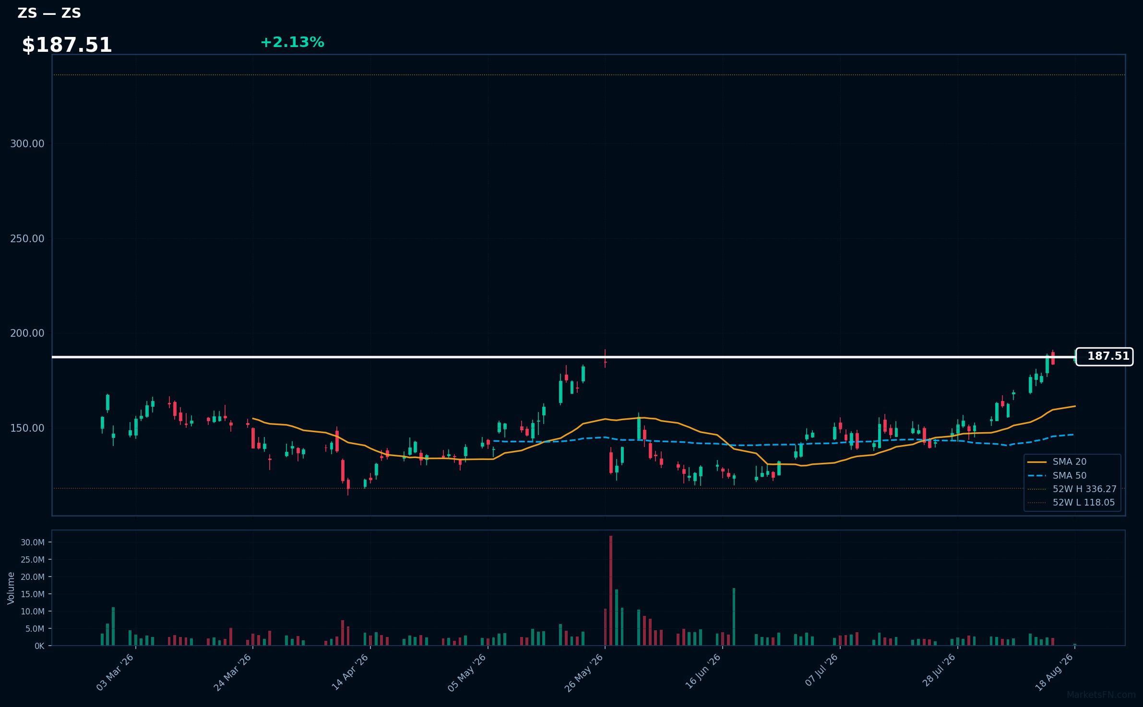Click the blue dashed SMA 50 swatch in legend
Viewport: 1143px width, 707px height.
click(x=1037, y=476)
